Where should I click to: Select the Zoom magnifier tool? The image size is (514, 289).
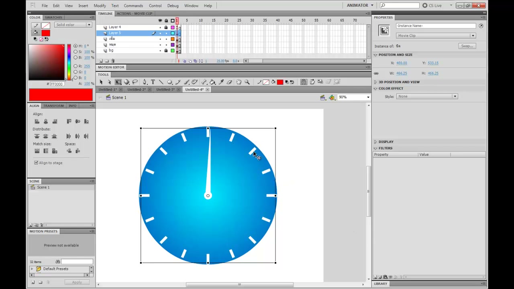tap(247, 82)
